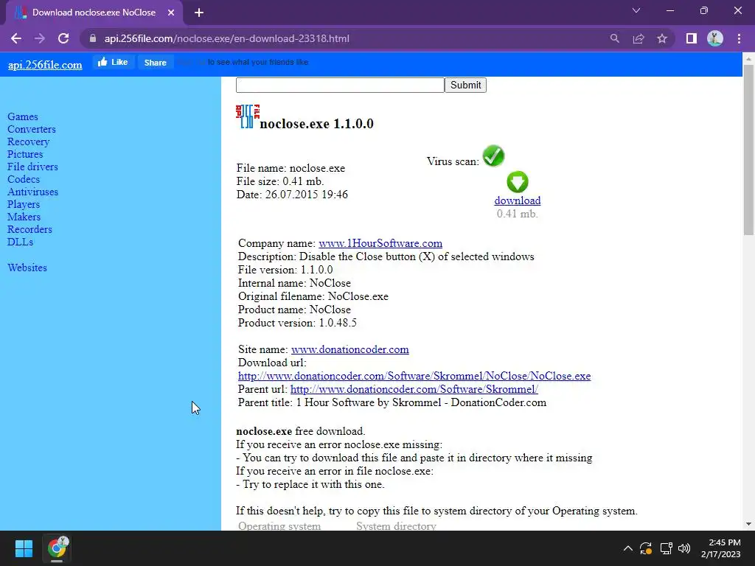Reload the current page
This screenshot has height=566, width=755.
coord(63,38)
